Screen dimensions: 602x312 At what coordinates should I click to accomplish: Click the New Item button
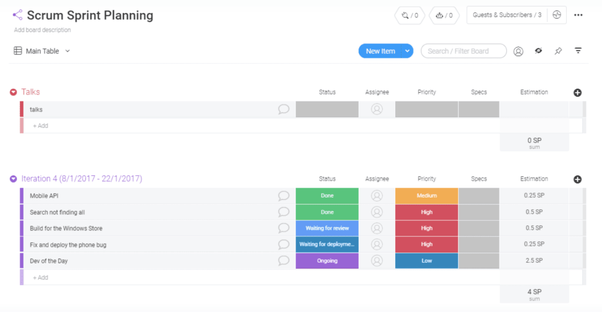point(380,51)
